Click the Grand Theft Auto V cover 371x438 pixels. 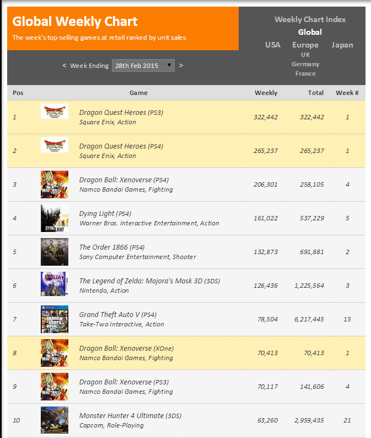pyautogui.click(x=55, y=319)
